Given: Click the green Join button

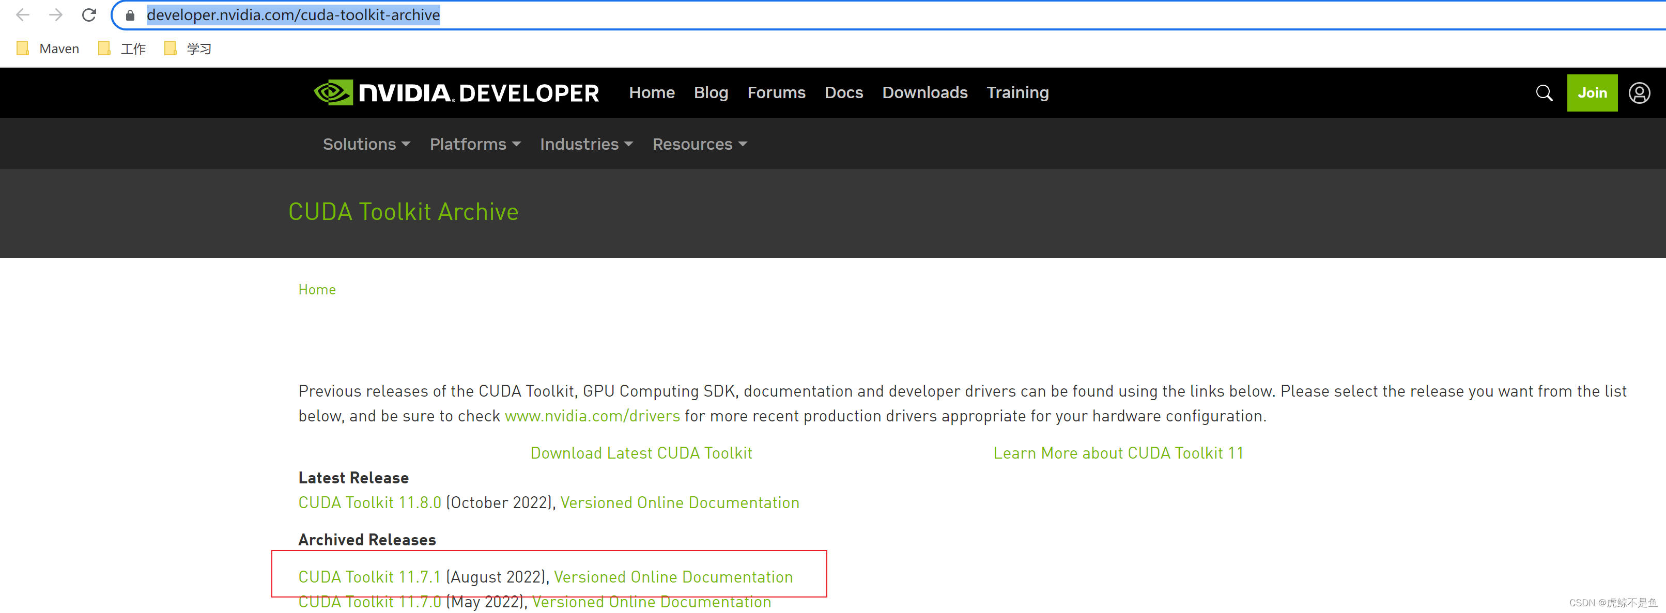Looking at the screenshot, I should (1592, 93).
